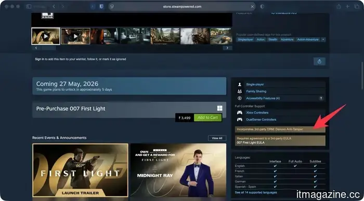Open the Family Sharing feature link
Screen dimensions: 364x201
pos(256,91)
